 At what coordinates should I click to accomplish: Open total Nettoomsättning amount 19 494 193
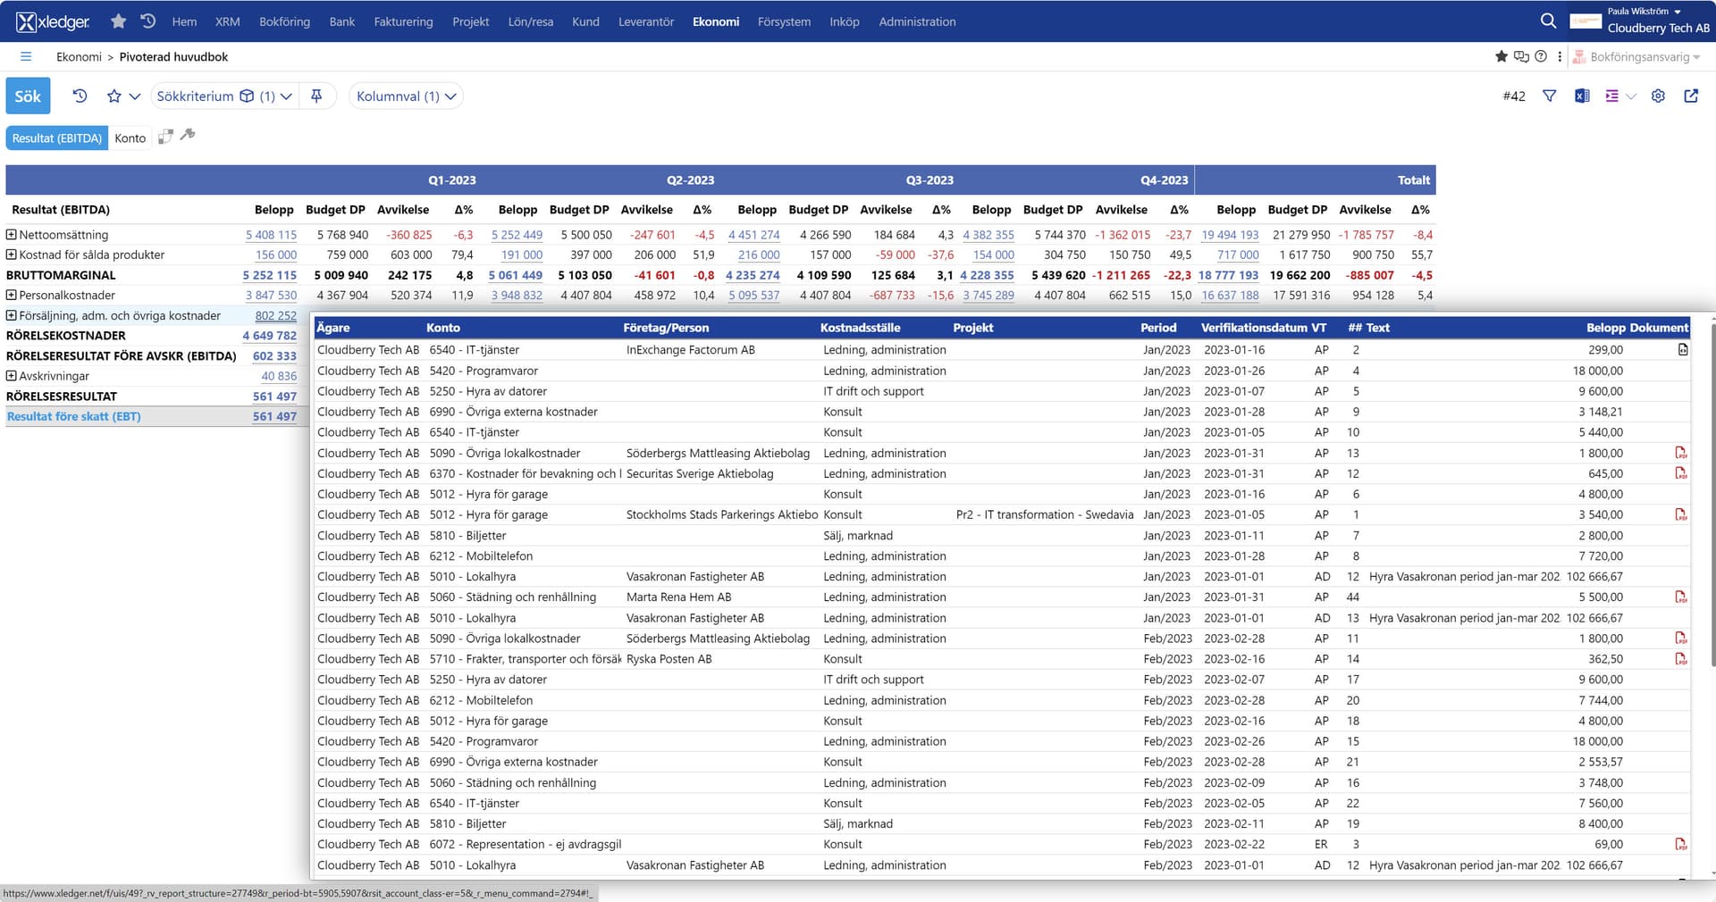pos(1230,234)
